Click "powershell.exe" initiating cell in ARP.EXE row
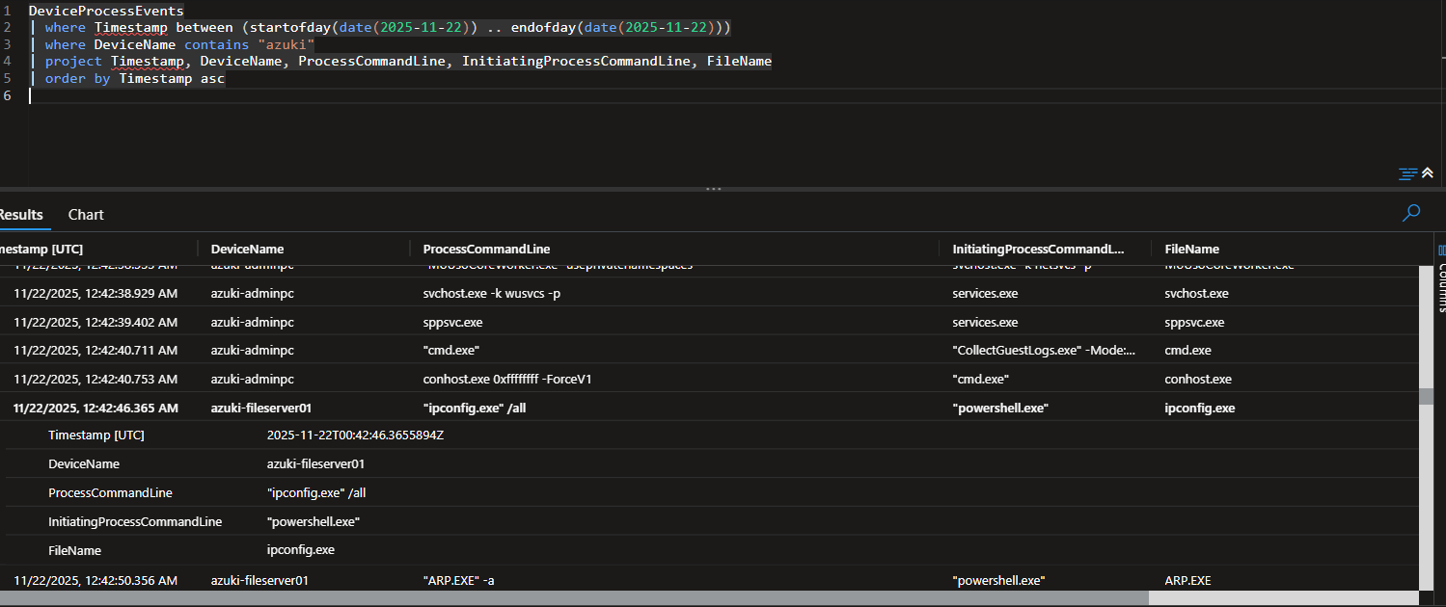1446x607 pixels. tap(998, 580)
